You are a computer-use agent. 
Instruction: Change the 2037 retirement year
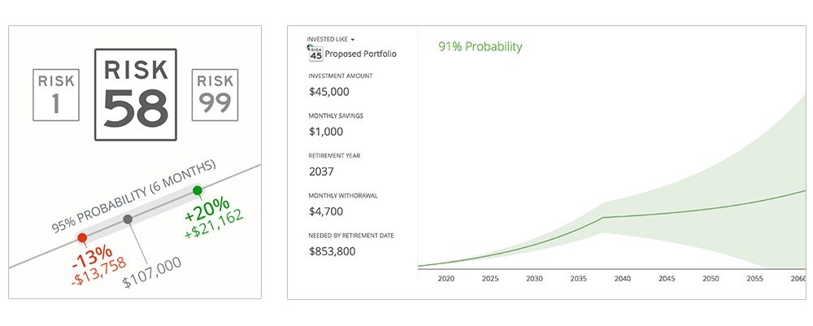click(321, 171)
